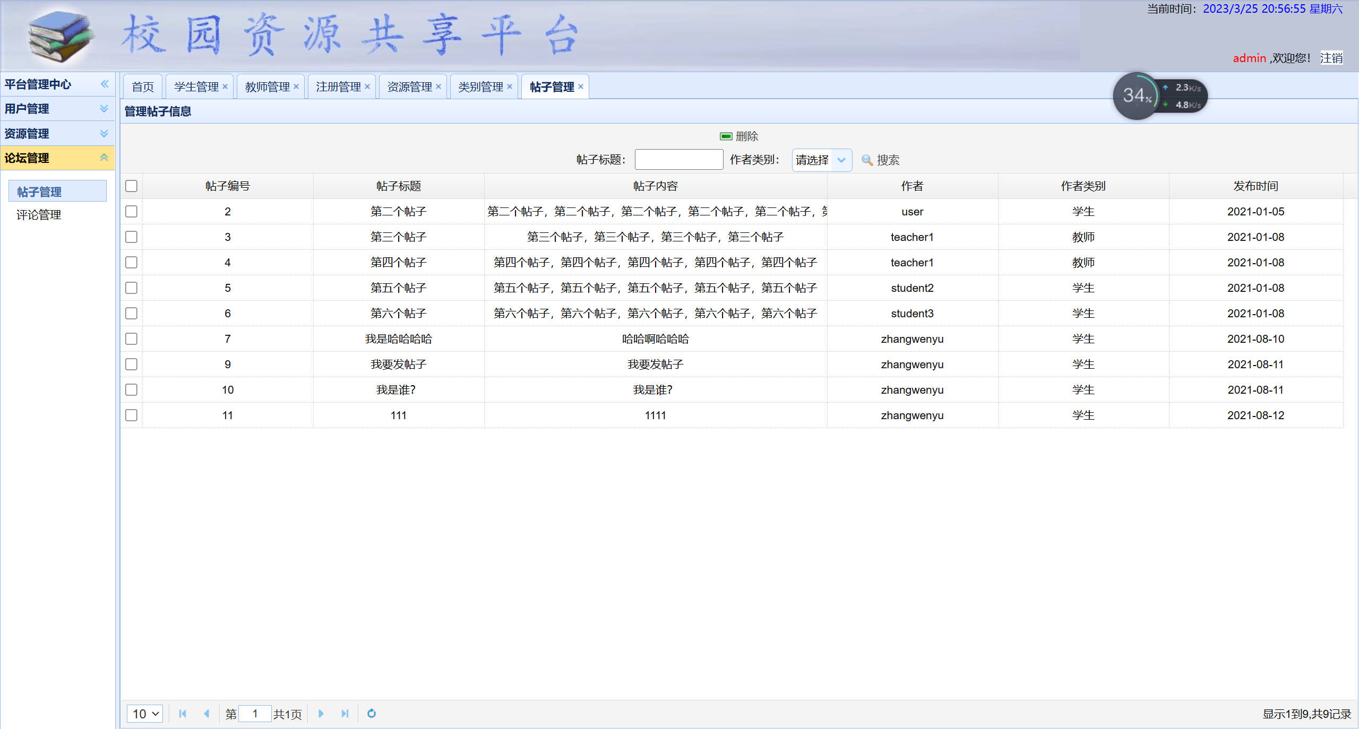The height and width of the screenshot is (729, 1359).
Task: Select 评论管理 in the sidebar
Action: [39, 214]
